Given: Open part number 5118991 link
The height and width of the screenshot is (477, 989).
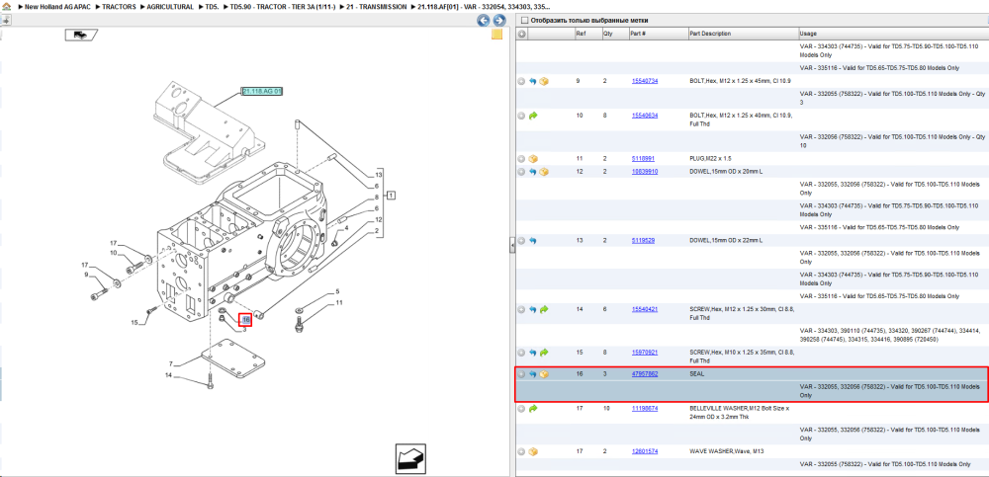Looking at the screenshot, I should coord(644,159).
